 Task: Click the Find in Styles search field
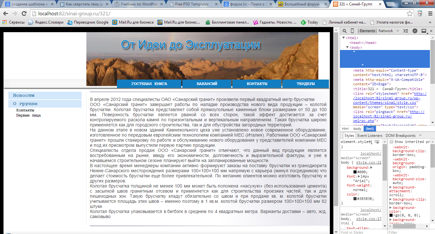click(x=360, y=232)
